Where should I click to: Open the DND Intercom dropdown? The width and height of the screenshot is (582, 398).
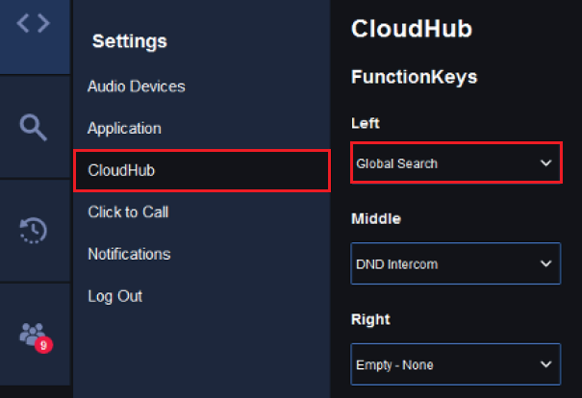pos(456,263)
